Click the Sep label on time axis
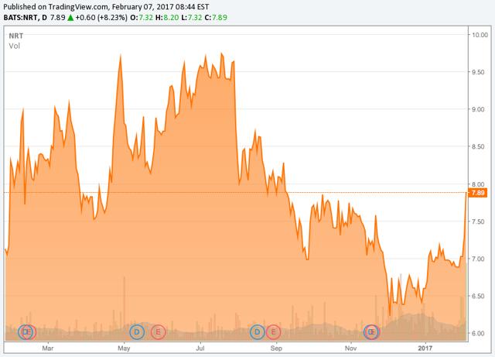495x357 pixels. coord(276,348)
